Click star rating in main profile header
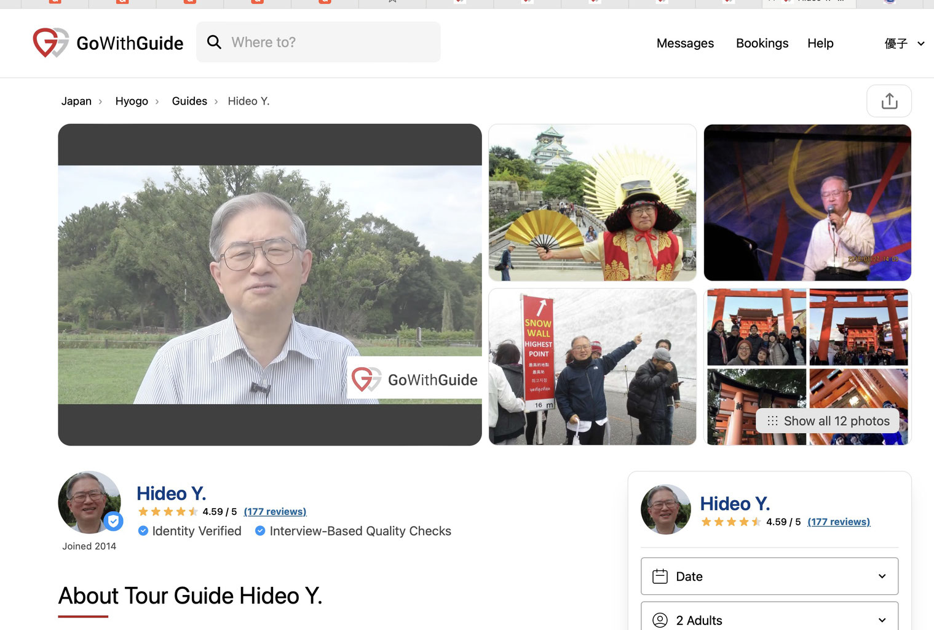The width and height of the screenshot is (934, 630). [x=168, y=512]
